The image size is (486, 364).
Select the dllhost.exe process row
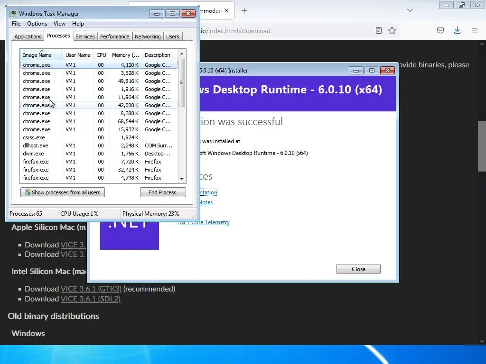(99, 146)
